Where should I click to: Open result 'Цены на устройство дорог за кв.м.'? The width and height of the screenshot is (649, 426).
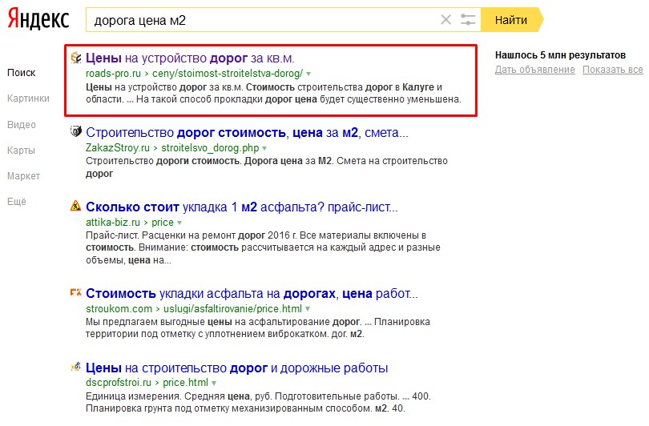[x=190, y=58]
